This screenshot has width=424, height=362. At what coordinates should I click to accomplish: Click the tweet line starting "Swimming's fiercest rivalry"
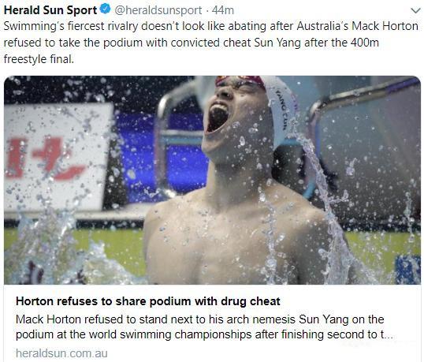(211, 26)
